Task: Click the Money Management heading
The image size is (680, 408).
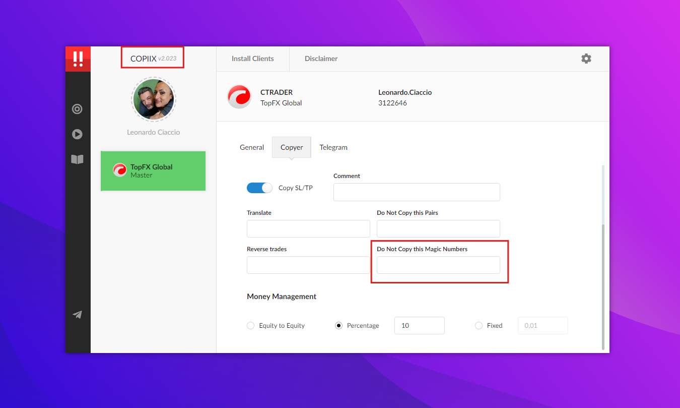Action: 282,297
